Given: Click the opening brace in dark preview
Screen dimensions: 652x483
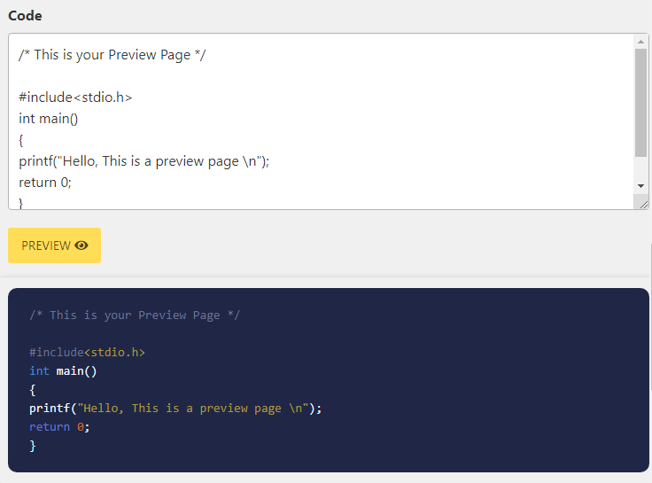Looking at the screenshot, I should tap(33, 390).
